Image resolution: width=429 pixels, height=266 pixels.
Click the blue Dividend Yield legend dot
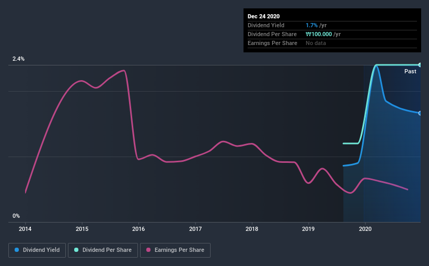(x=17, y=250)
